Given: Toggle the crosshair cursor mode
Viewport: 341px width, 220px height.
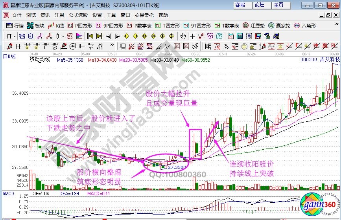Looking at the screenshot, I should (192, 36).
